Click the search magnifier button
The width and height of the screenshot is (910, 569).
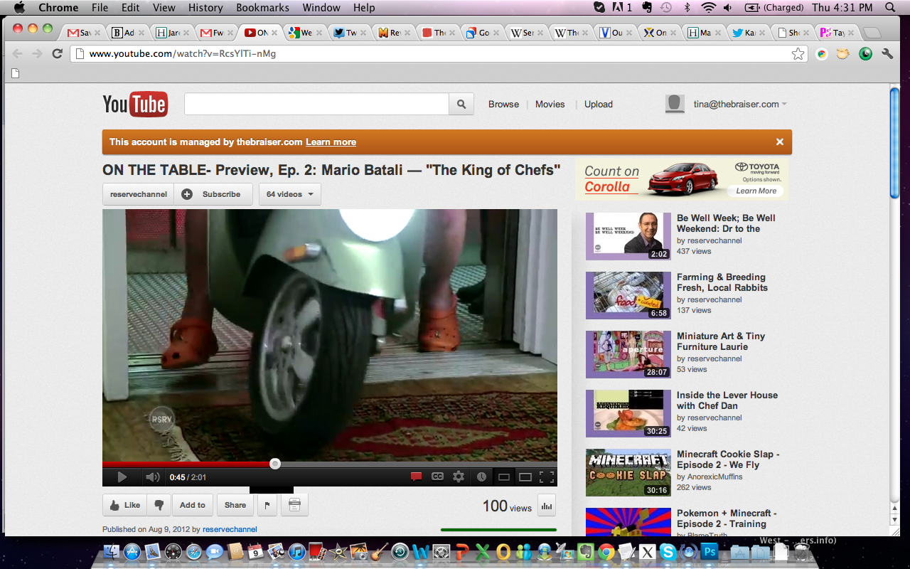[461, 105]
